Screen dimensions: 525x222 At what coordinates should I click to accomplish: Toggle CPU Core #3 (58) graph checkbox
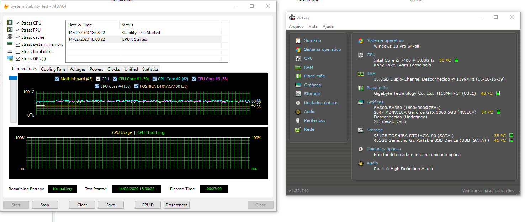pos(194,79)
